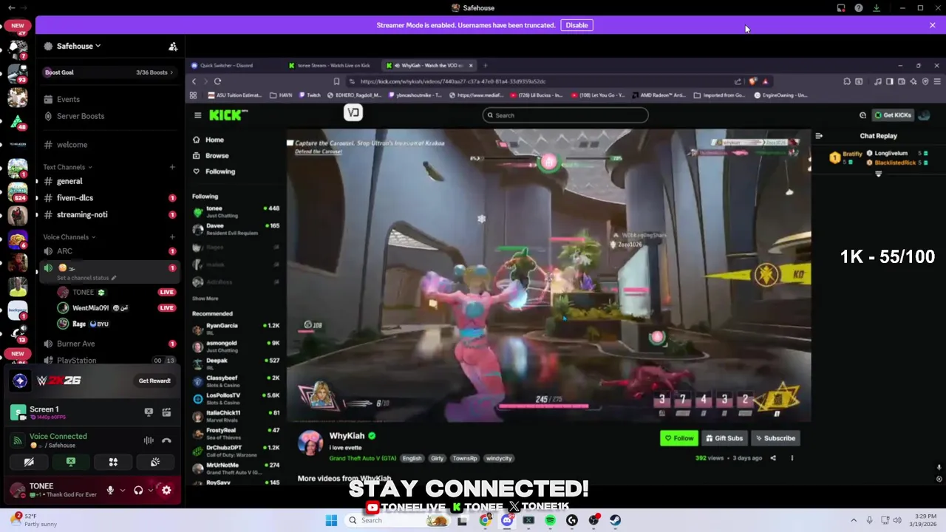The image size is (946, 532).
Task: Share the WhyKiah video
Action: pyautogui.click(x=773, y=458)
